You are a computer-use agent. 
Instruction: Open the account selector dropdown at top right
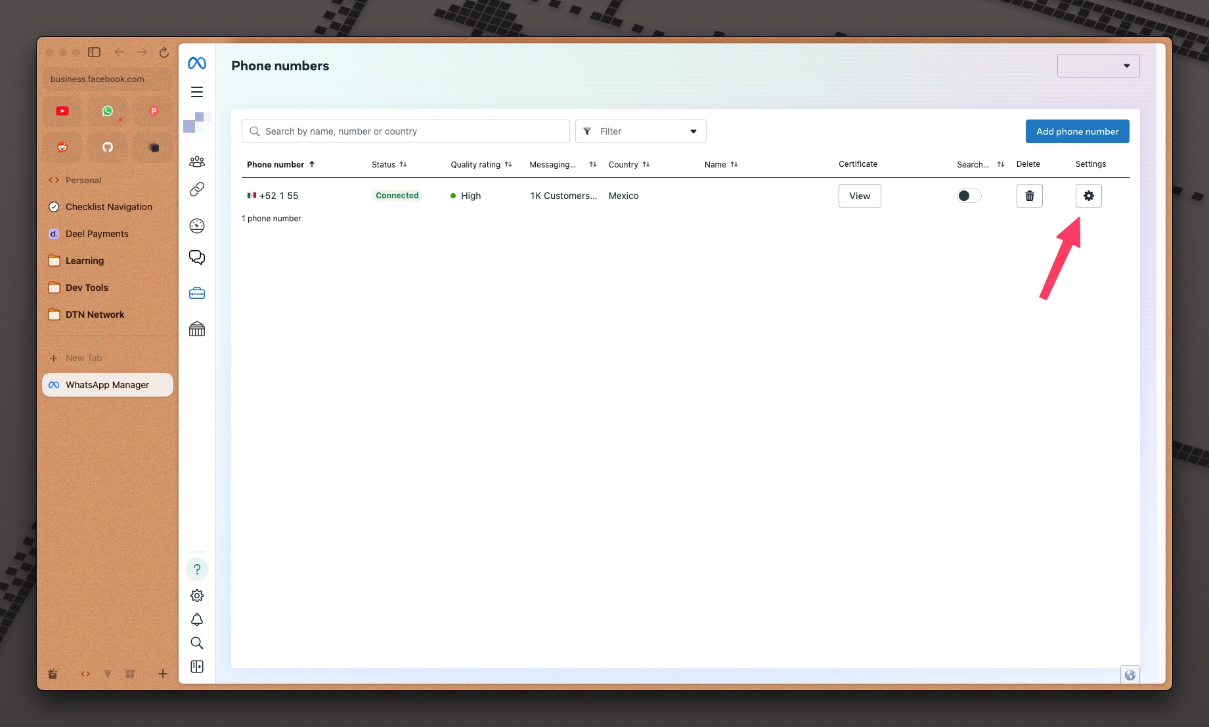click(x=1098, y=66)
